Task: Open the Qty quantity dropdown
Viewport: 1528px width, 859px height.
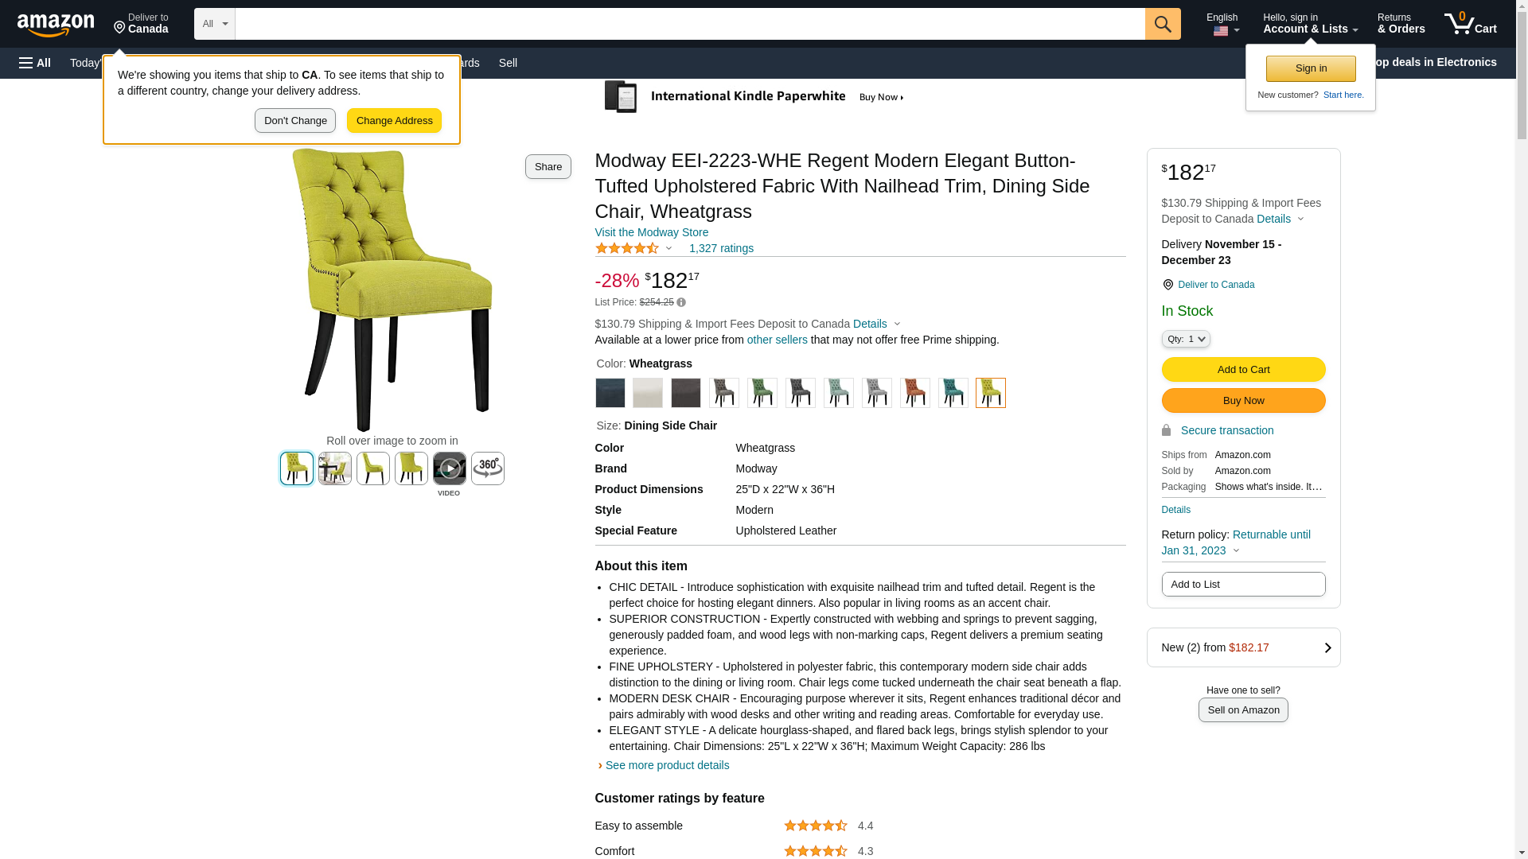Action: pyautogui.click(x=1185, y=339)
